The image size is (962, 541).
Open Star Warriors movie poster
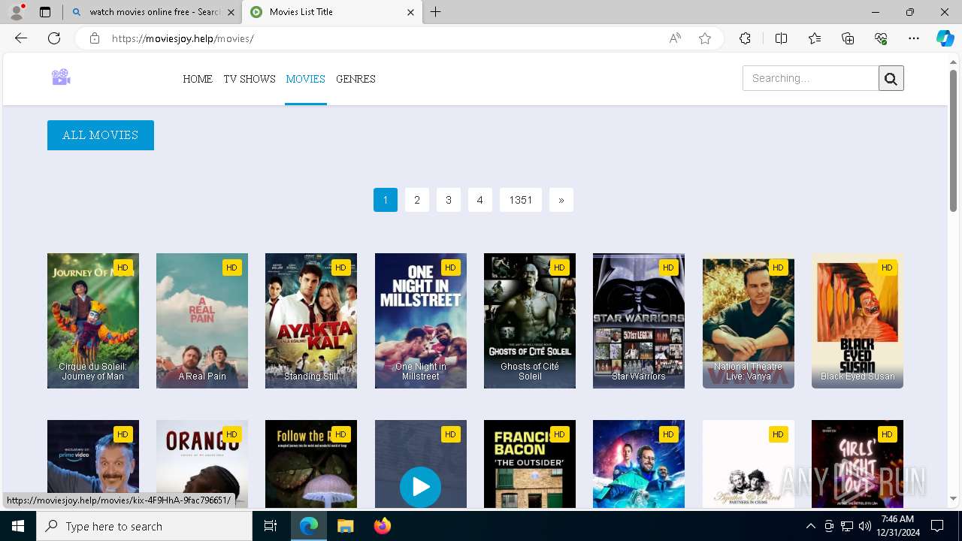[639, 321]
